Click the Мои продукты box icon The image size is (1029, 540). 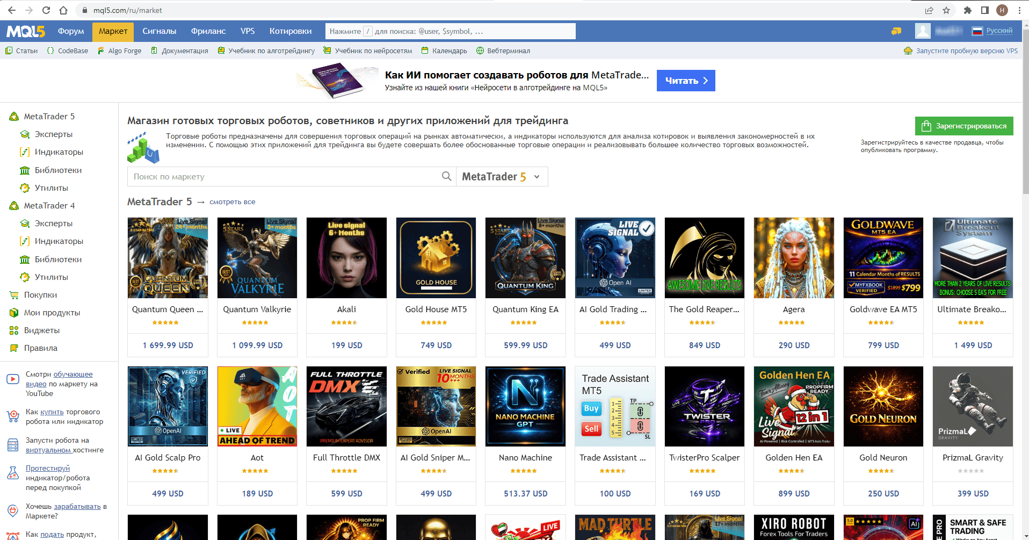14,313
